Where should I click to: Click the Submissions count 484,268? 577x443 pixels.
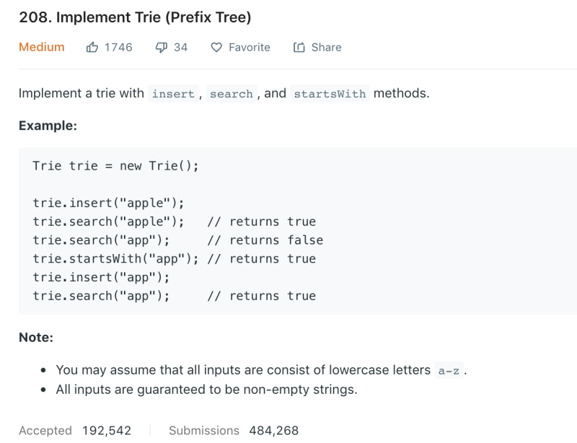click(274, 431)
